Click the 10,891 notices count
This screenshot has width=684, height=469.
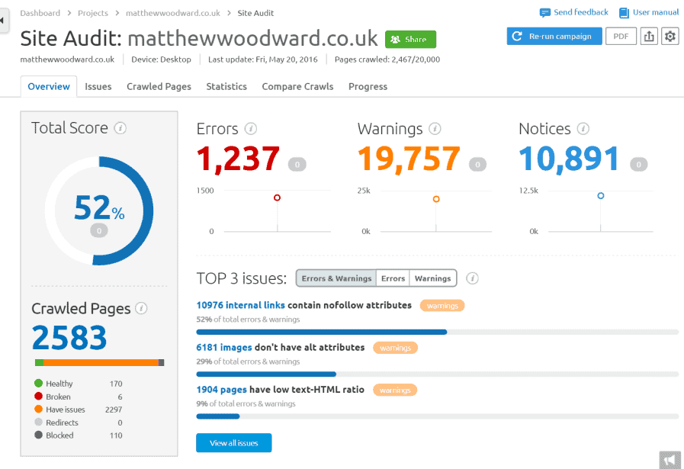(570, 159)
